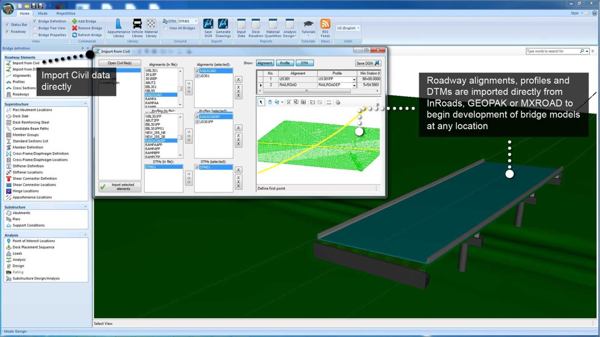Click the Open Civil file(s) button
Viewport: 600px width, 337px height.
(x=119, y=63)
